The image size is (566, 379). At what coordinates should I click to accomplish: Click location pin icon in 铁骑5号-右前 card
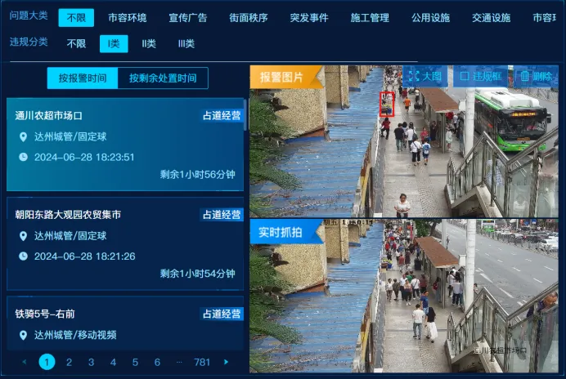[23, 335]
